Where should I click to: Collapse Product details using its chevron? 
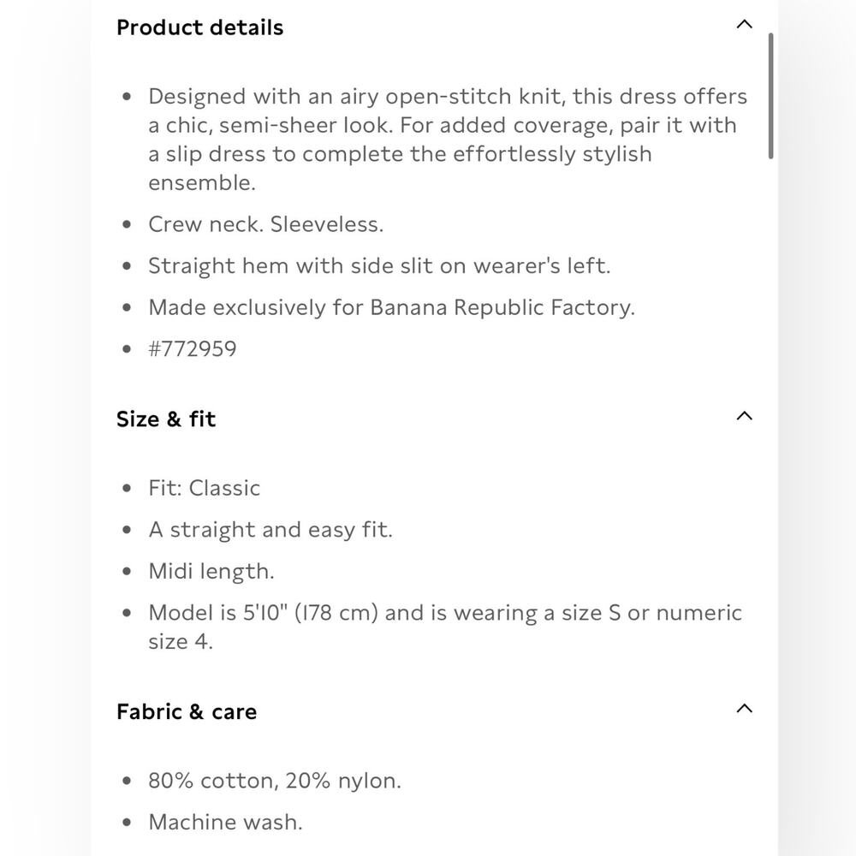744,25
